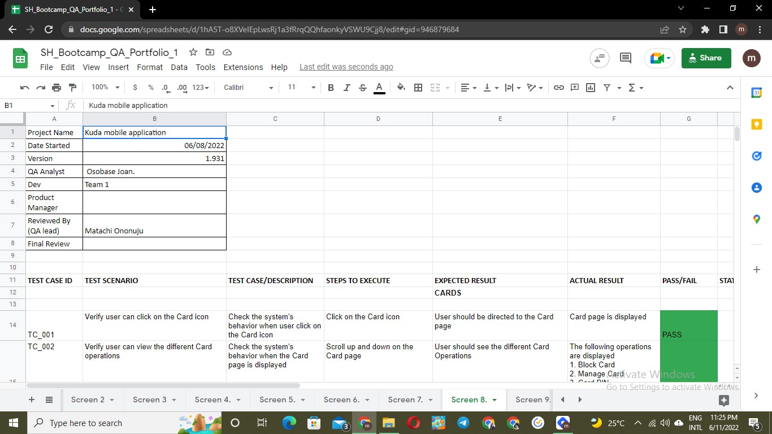
Task: Click the Explore button bottom right
Action: pos(724,401)
